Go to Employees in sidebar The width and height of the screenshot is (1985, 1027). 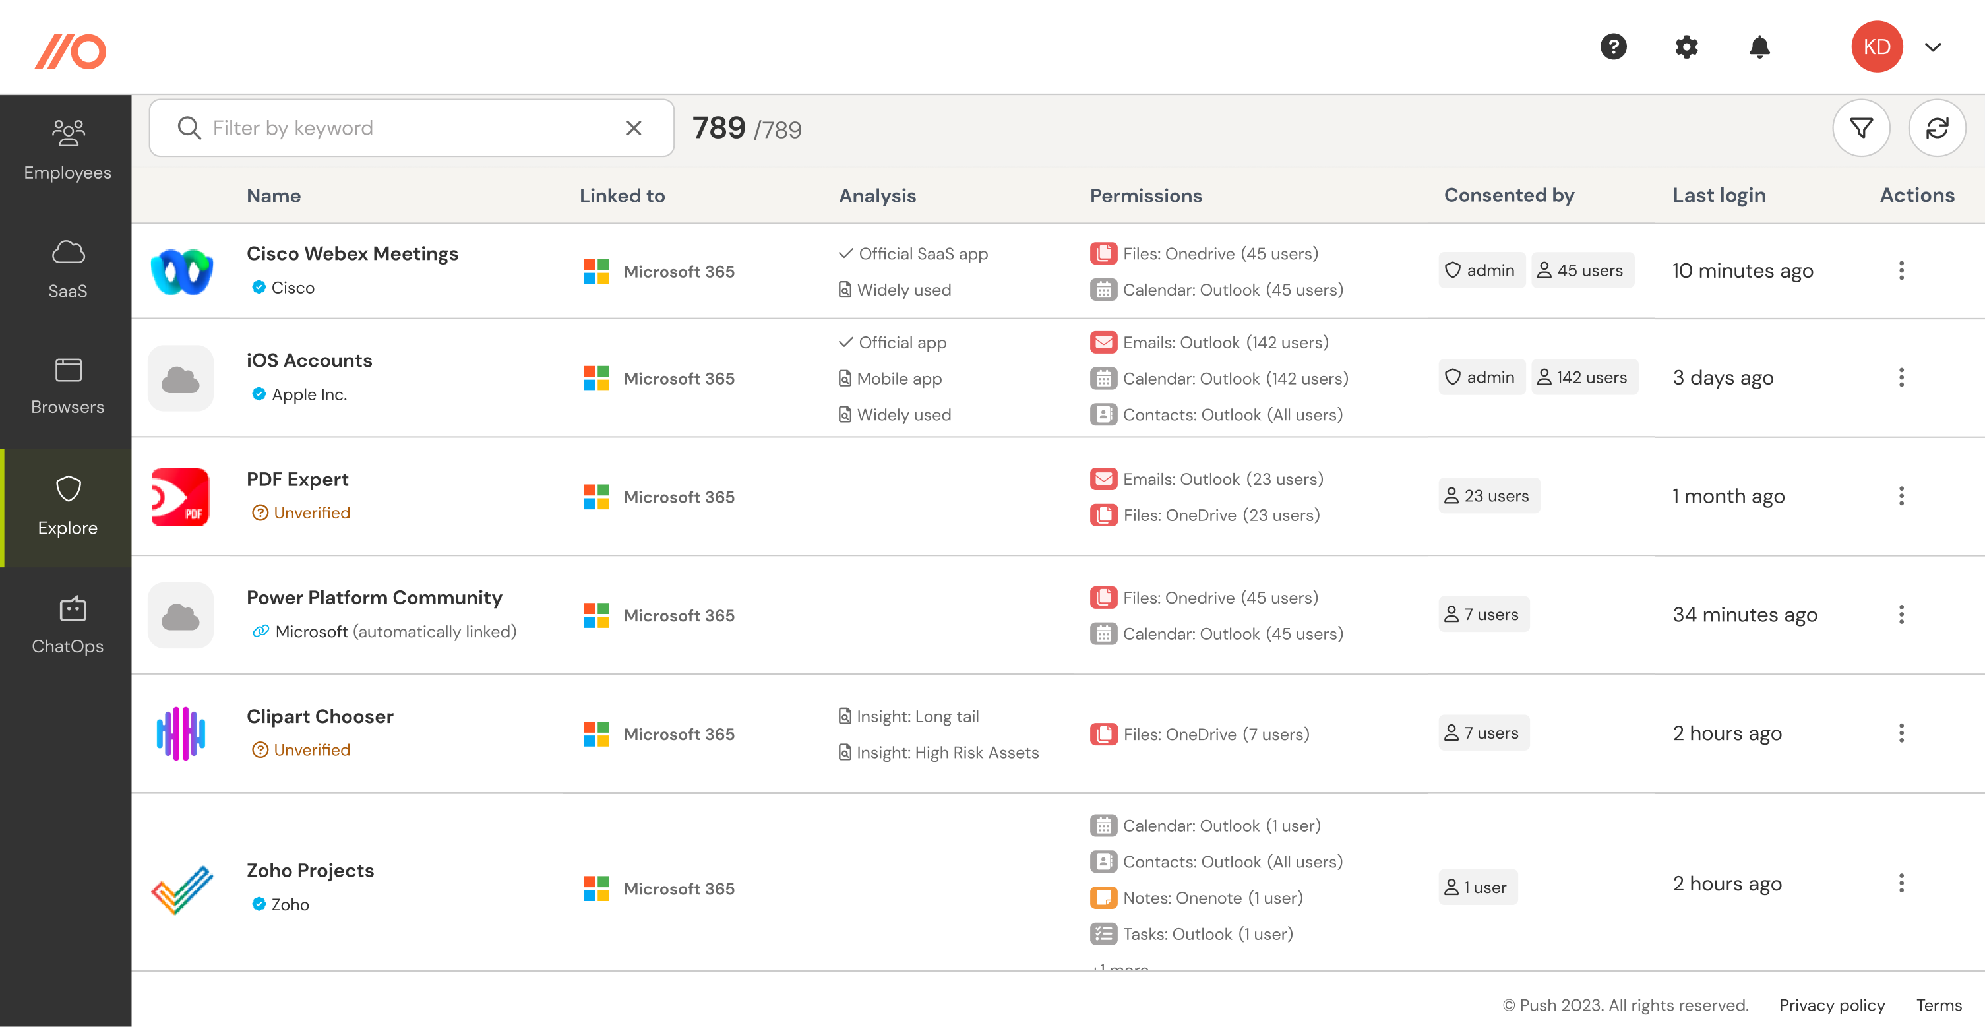coord(67,150)
